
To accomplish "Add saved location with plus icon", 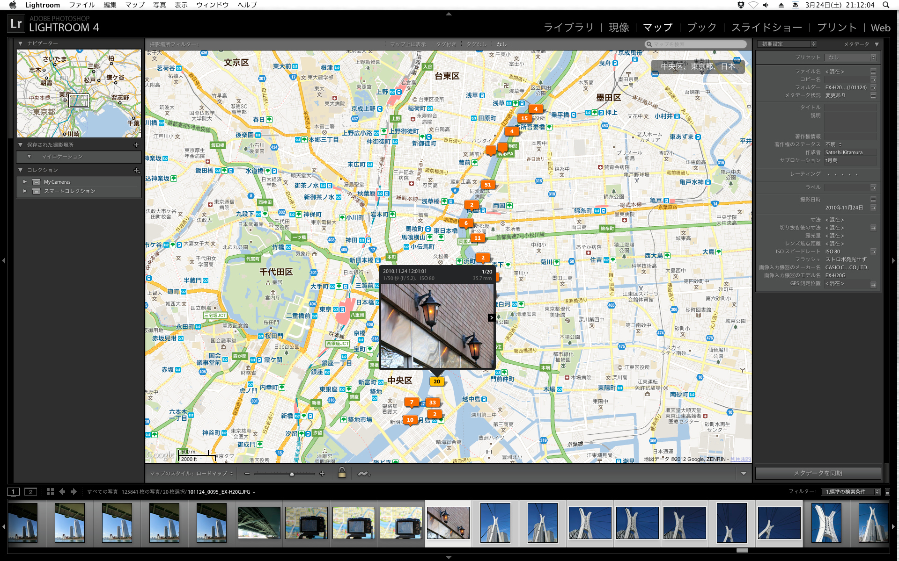I will [136, 145].
